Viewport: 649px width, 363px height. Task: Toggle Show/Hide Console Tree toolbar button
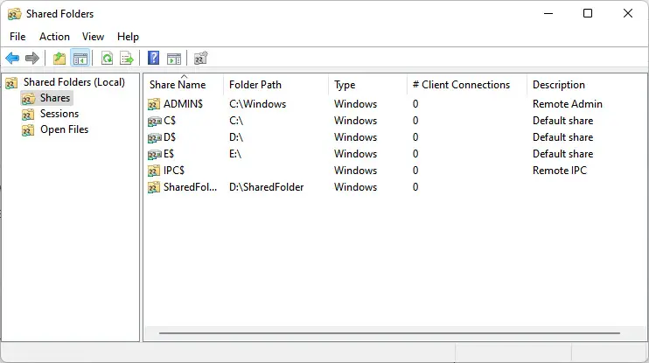point(80,59)
